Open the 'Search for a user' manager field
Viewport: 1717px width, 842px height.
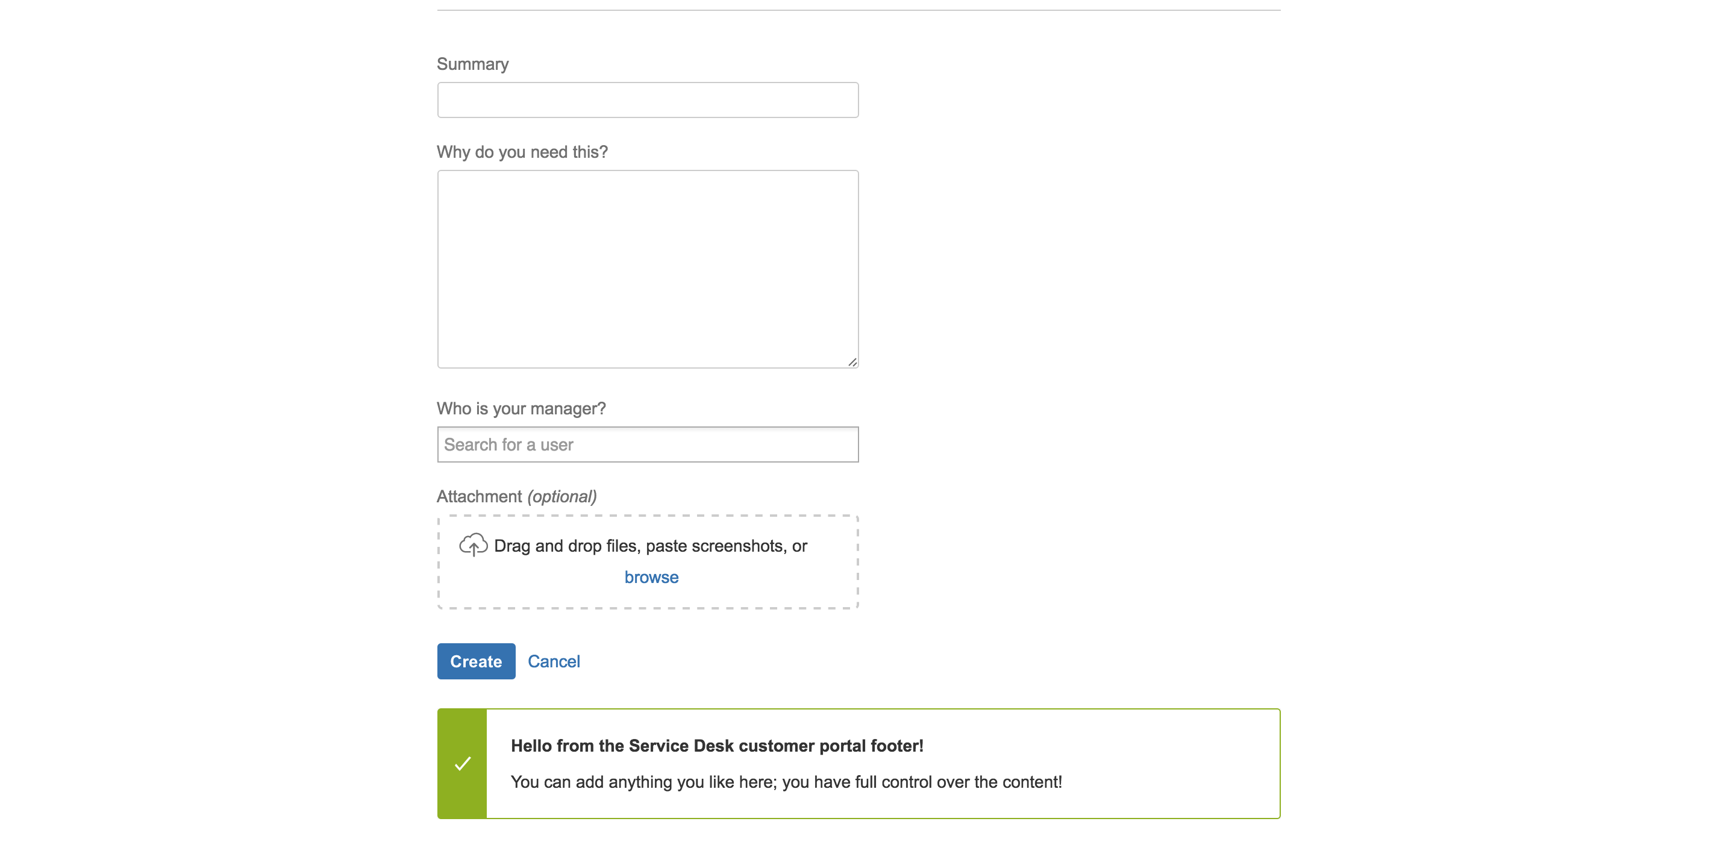648,444
